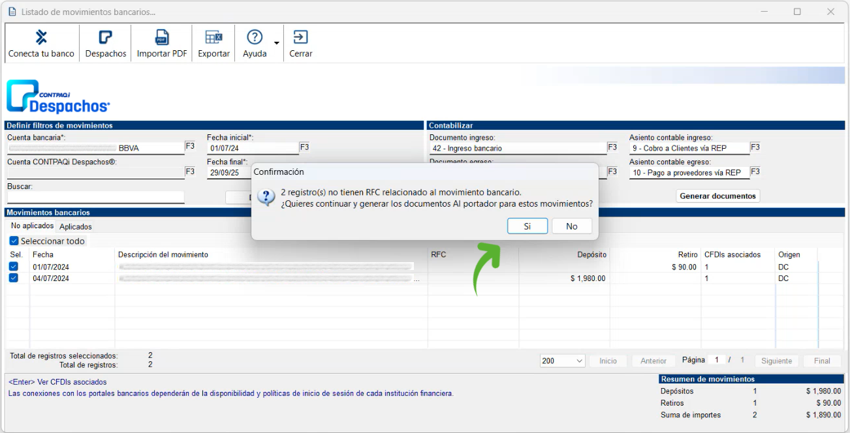Click F3 lookup beside Asiento contable ingreso
This screenshot has width=850, height=433.
coord(755,147)
